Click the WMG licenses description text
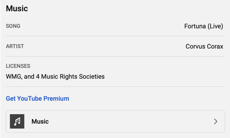Viewport: 230px width, 138px height. (x=55, y=77)
